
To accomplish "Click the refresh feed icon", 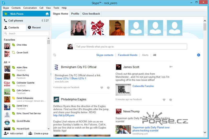I will (x=55, y=55).
